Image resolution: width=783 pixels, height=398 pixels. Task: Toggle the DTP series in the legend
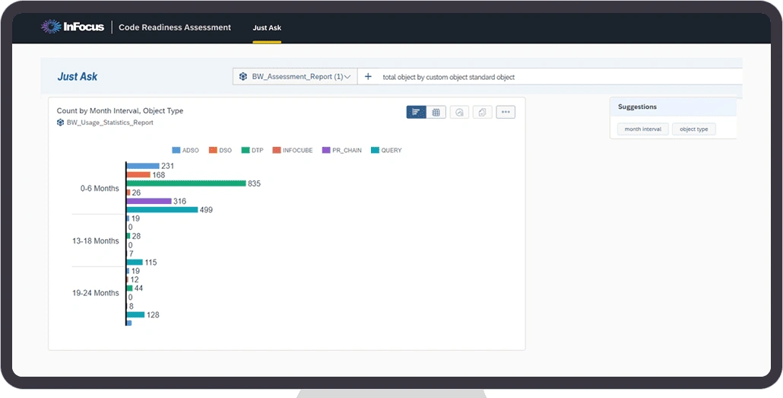click(251, 151)
